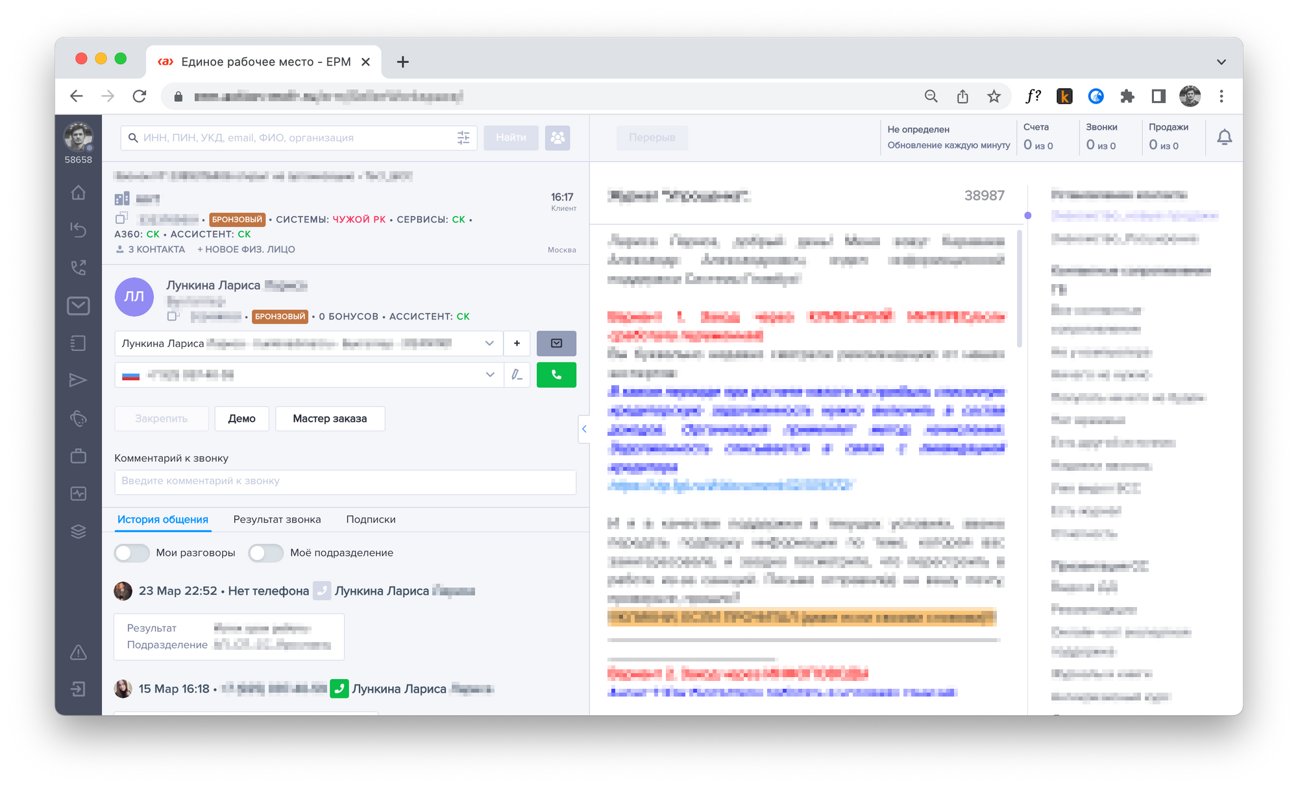Click the send email button beside contact
This screenshot has width=1298, height=788.
pyautogui.click(x=556, y=343)
